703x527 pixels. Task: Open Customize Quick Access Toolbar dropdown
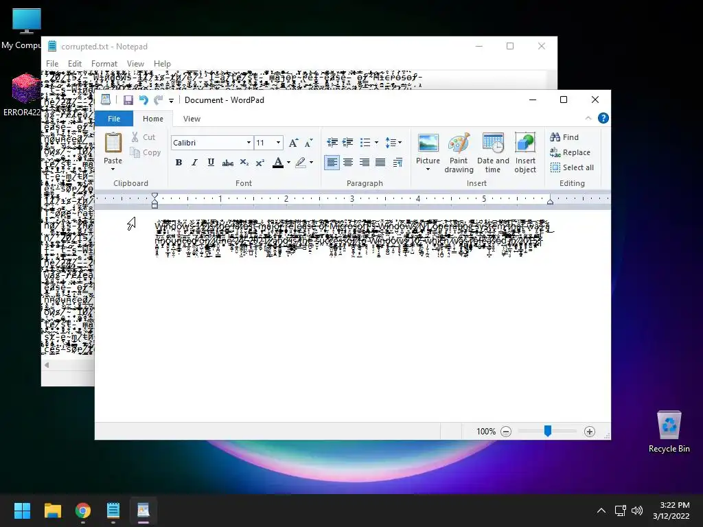pos(171,100)
